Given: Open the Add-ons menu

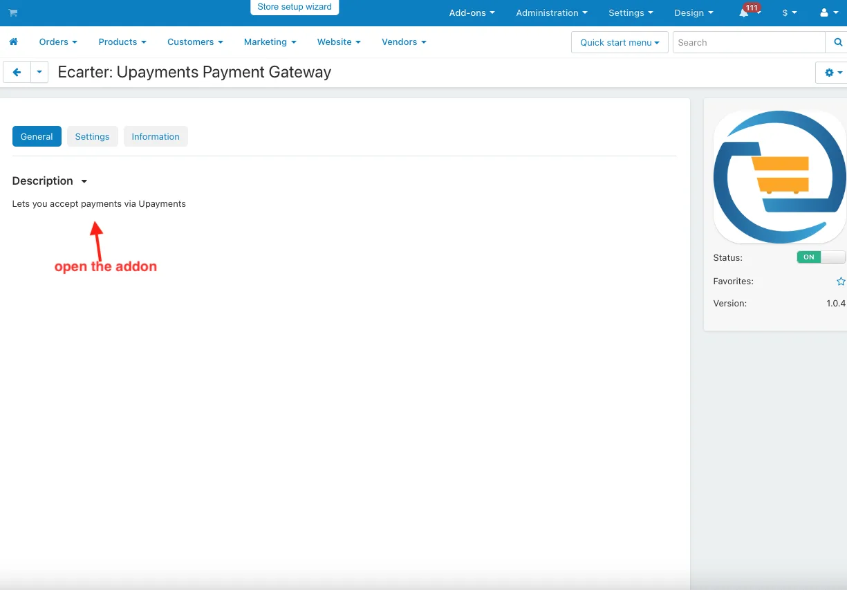Looking at the screenshot, I should point(472,12).
